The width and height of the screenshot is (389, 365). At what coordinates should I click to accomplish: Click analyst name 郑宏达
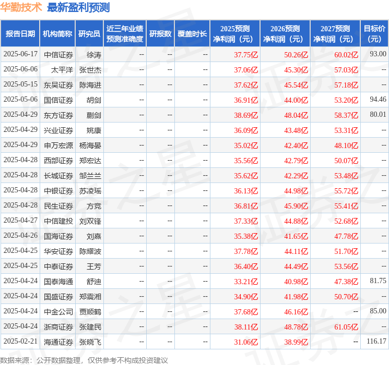coord(90,161)
